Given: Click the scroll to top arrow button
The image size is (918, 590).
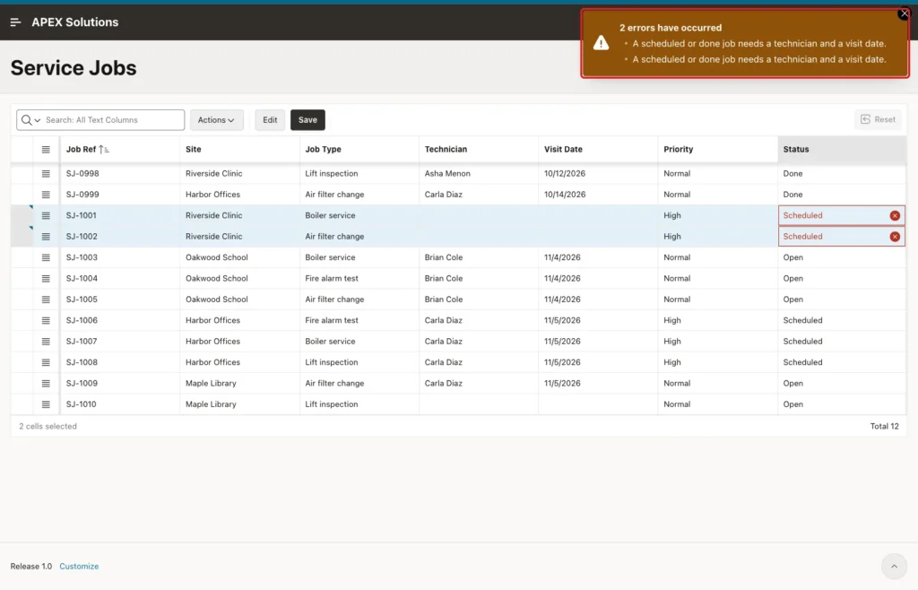Looking at the screenshot, I should [894, 566].
